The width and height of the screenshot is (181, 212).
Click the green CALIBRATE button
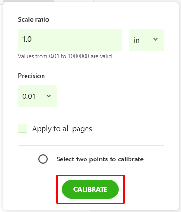(x=90, y=189)
